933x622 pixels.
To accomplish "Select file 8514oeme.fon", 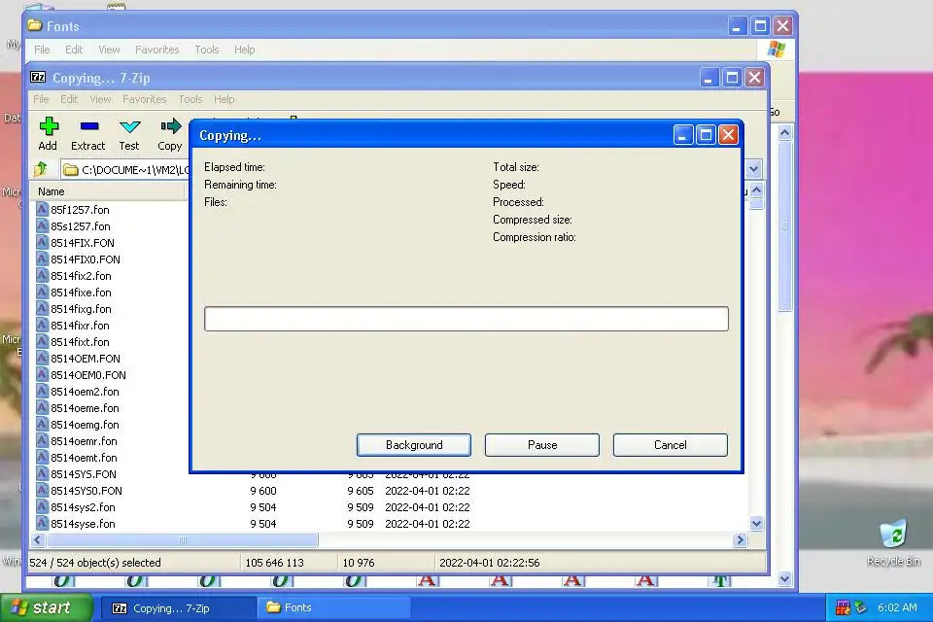I will tap(85, 408).
